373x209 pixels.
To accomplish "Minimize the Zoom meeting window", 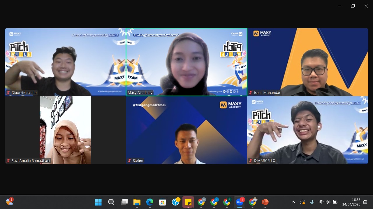I will tap(339, 6).
